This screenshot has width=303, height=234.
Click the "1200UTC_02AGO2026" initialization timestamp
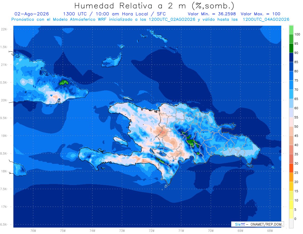click(172, 19)
